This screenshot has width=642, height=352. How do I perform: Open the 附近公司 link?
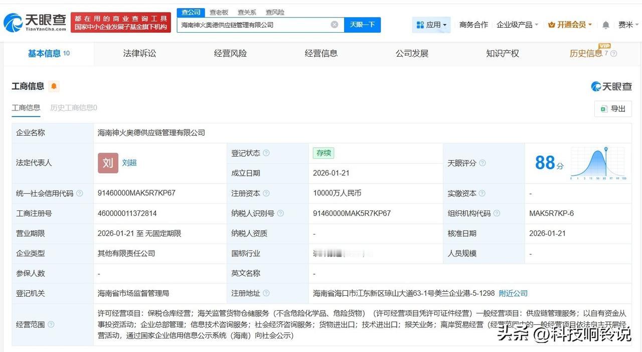513,293
